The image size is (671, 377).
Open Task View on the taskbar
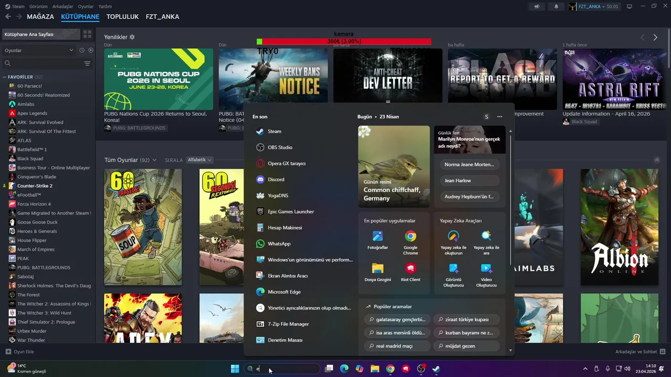coord(329,369)
